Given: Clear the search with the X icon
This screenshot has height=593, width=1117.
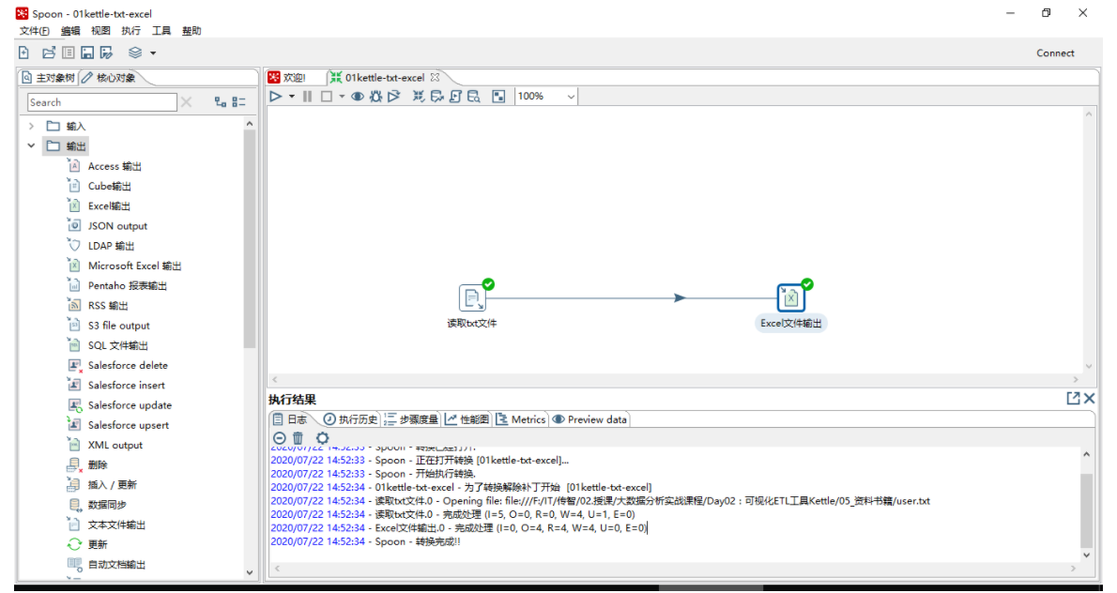Looking at the screenshot, I should (187, 102).
